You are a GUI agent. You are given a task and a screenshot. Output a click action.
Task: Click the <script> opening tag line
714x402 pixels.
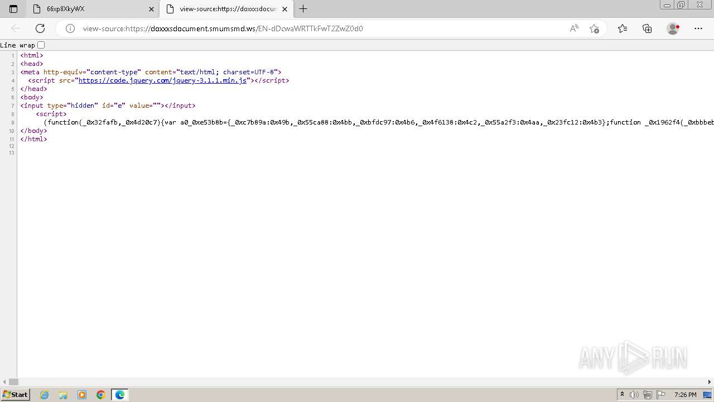(x=51, y=114)
